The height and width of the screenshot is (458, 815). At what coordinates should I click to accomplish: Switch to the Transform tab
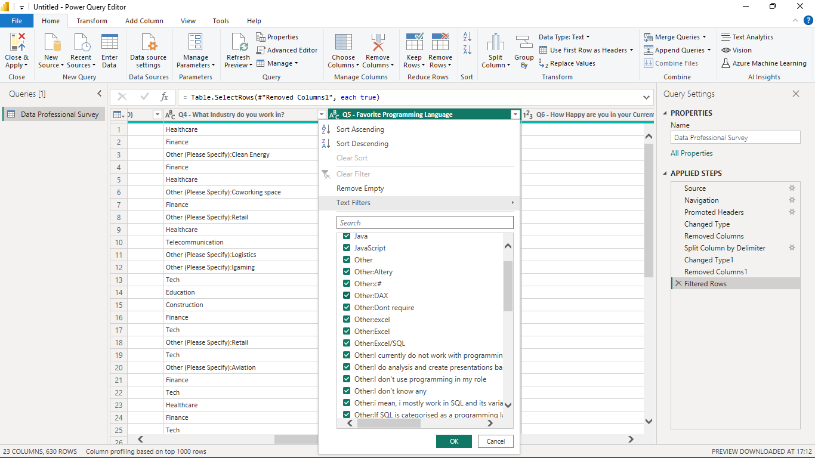click(x=92, y=21)
